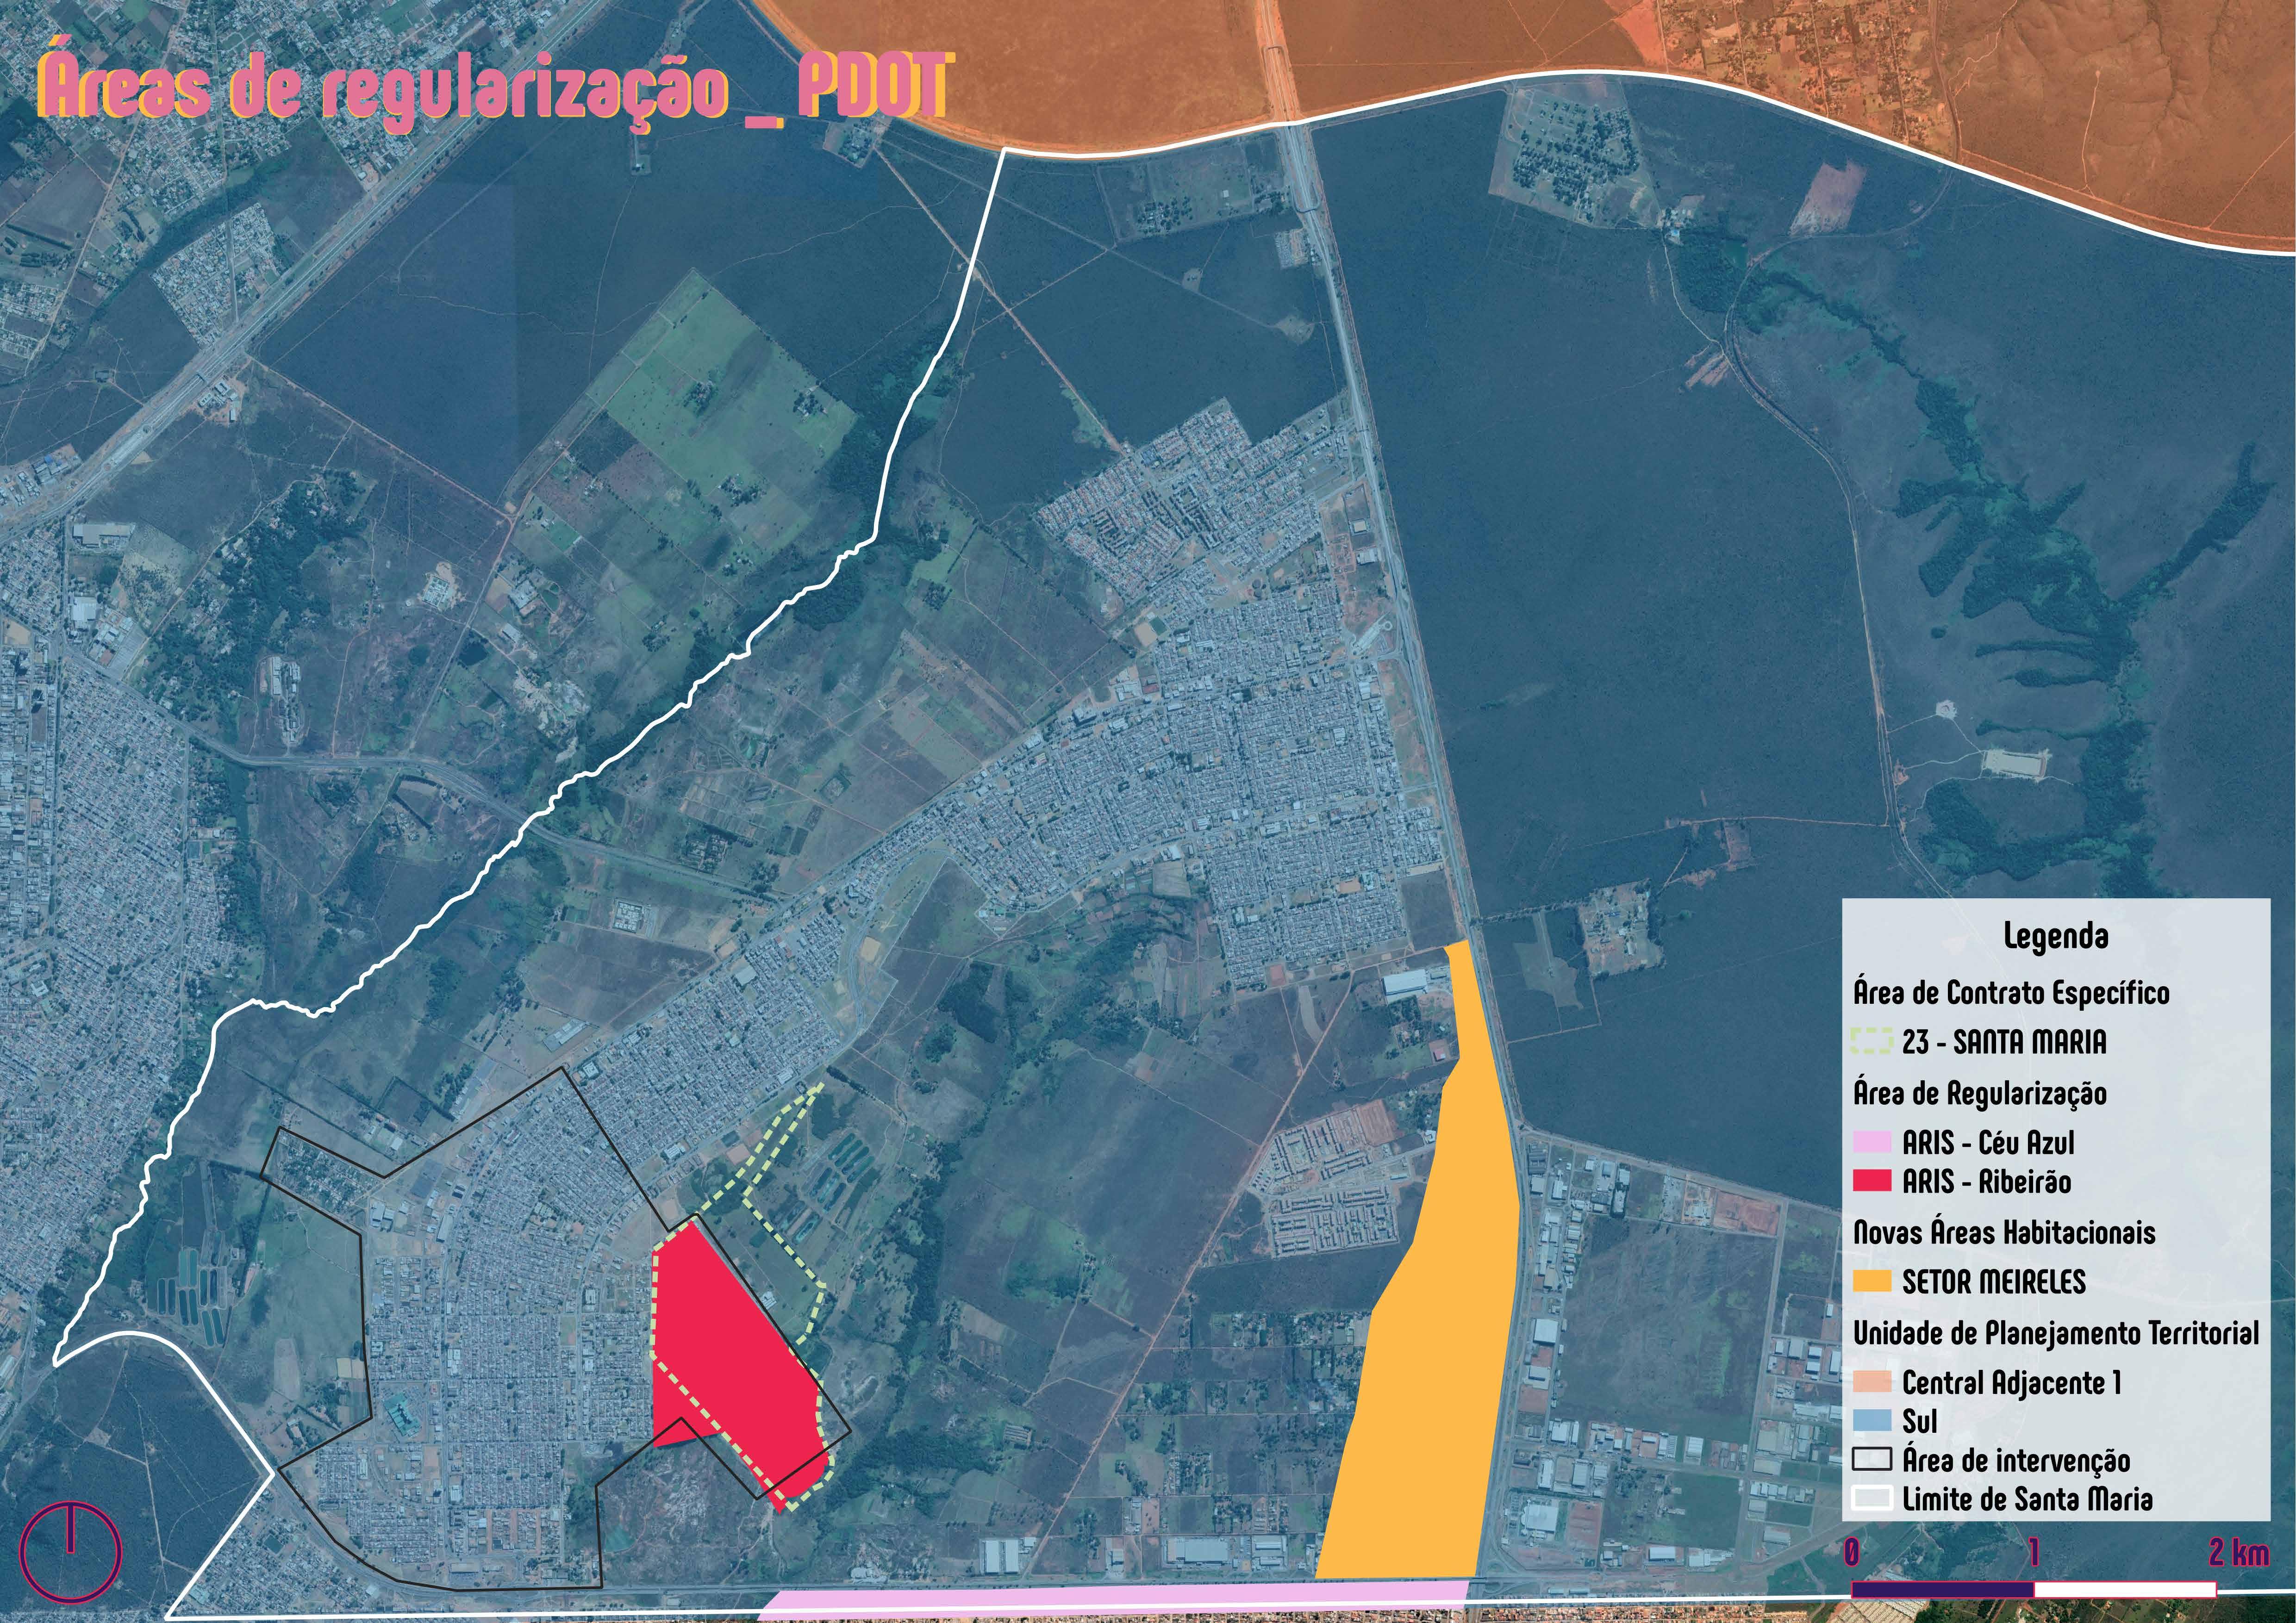Click the white segment of the scale bar
Image resolution: width=2296 pixels, height=1623 pixels.
pyautogui.click(x=2125, y=1589)
